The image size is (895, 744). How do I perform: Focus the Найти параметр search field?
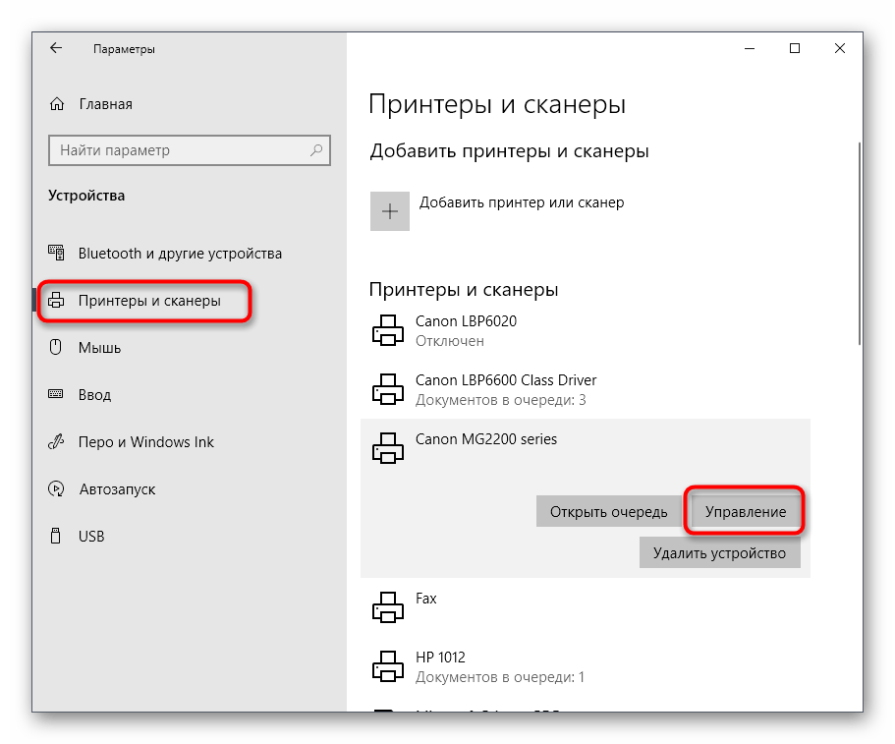pyautogui.click(x=190, y=150)
